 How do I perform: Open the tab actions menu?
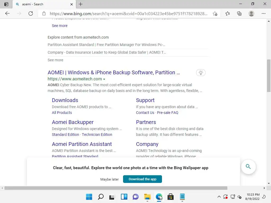click(6, 4)
